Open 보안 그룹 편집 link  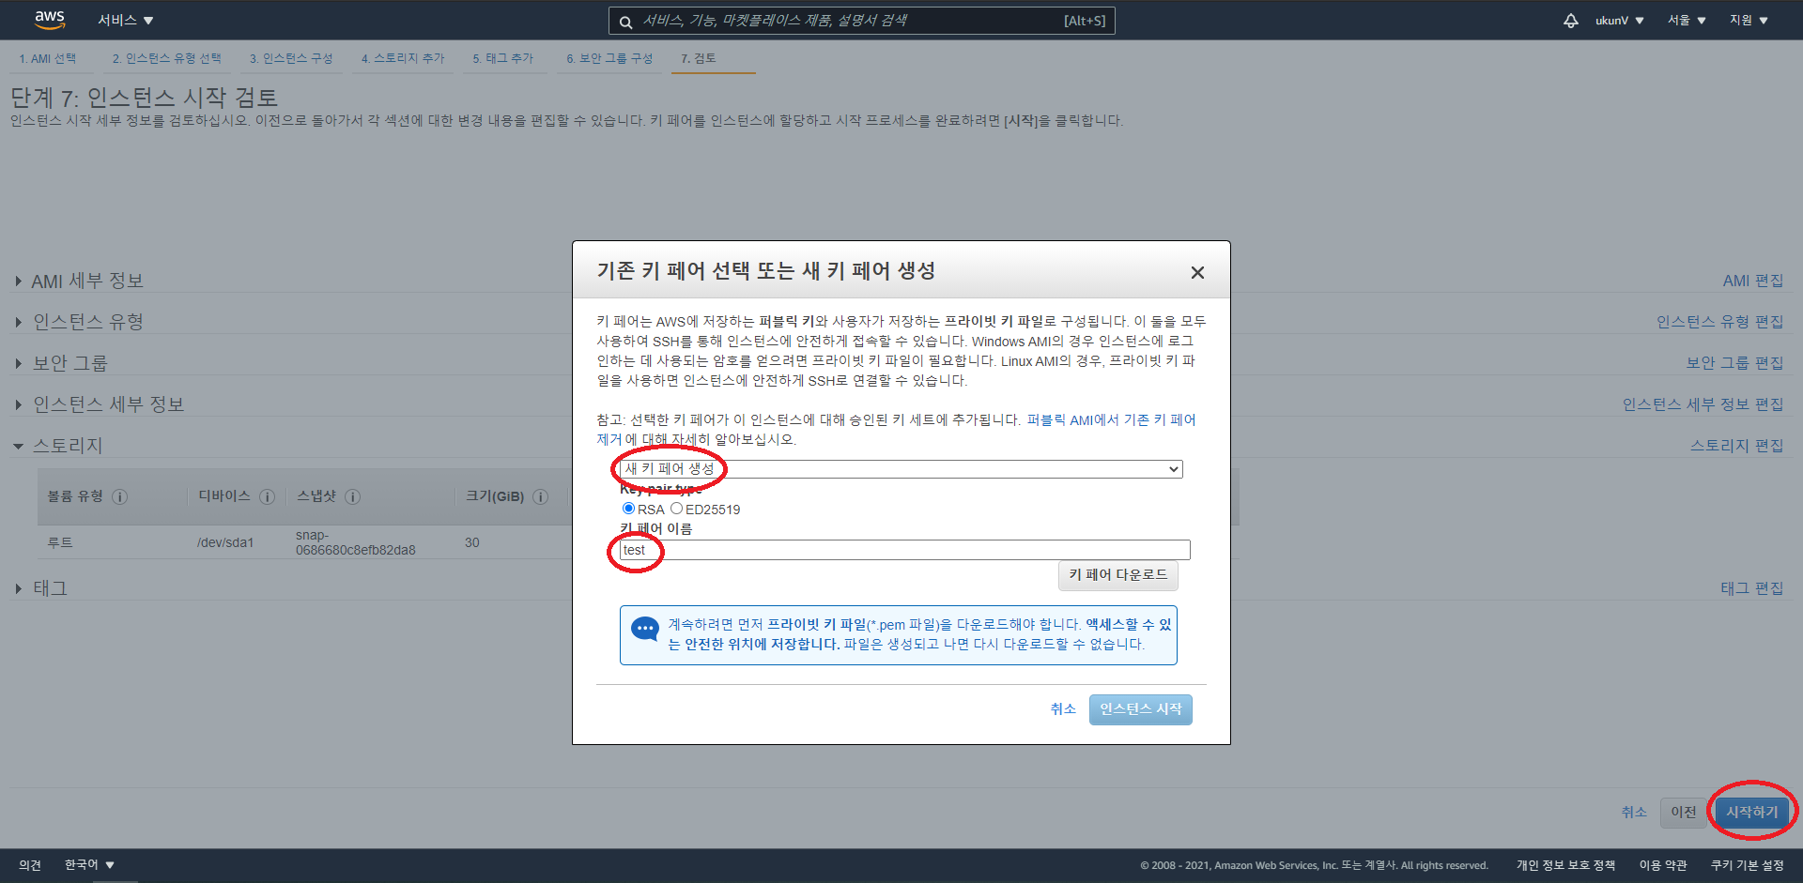(x=1734, y=363)
